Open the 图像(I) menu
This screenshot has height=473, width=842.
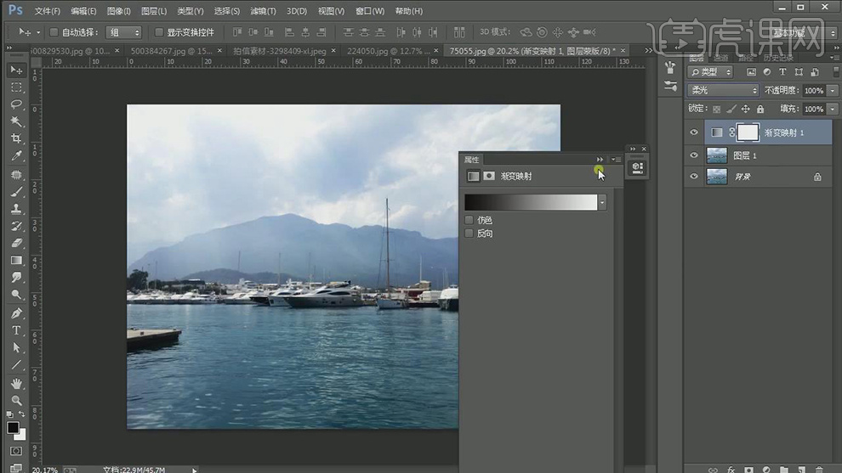(x=119, y=11)
